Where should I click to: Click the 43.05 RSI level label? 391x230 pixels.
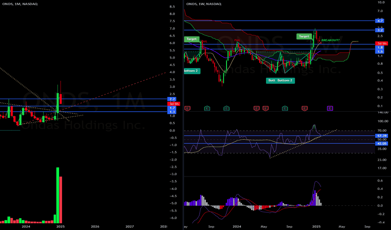click(x=381, y=143)
